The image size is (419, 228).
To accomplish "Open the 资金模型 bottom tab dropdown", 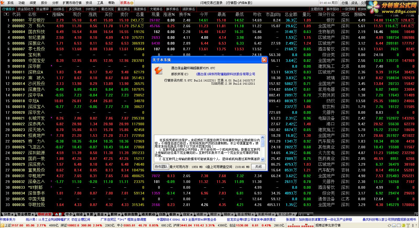I will 25,214.
